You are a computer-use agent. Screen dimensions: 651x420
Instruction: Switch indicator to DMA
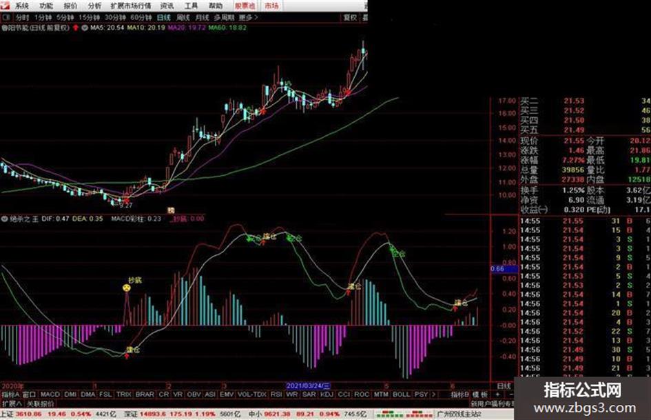click(88, 394)
